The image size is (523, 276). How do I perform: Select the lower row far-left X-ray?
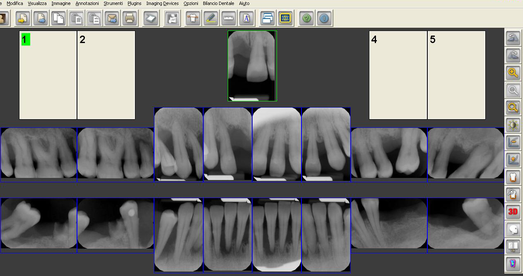point(39,225)
